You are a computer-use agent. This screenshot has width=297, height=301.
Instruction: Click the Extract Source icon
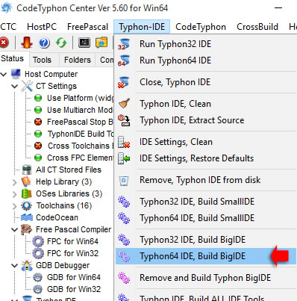coord(124,120)
